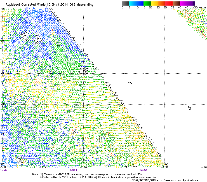Click the '12:31' purple time label

point(73,170)
